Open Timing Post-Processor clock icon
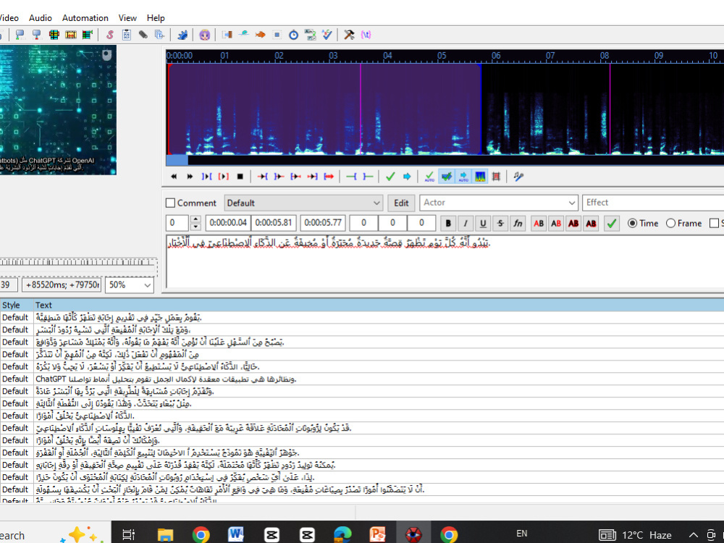 [294, 35]
